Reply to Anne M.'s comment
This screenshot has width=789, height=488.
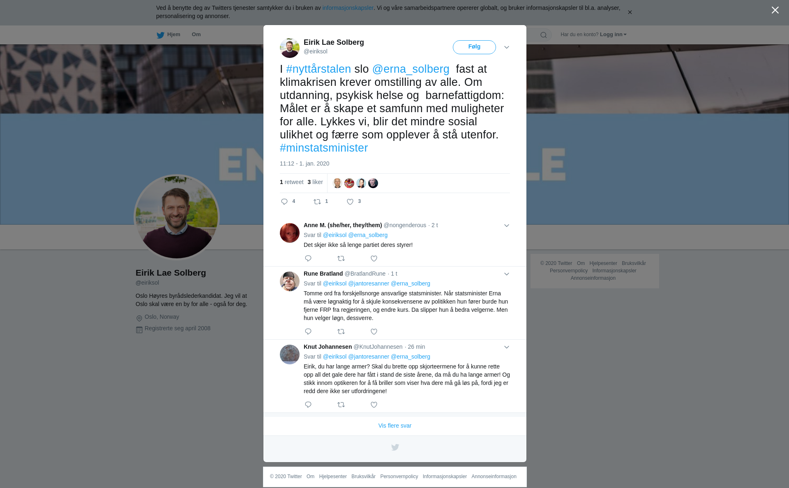click(x=308, y=258)
